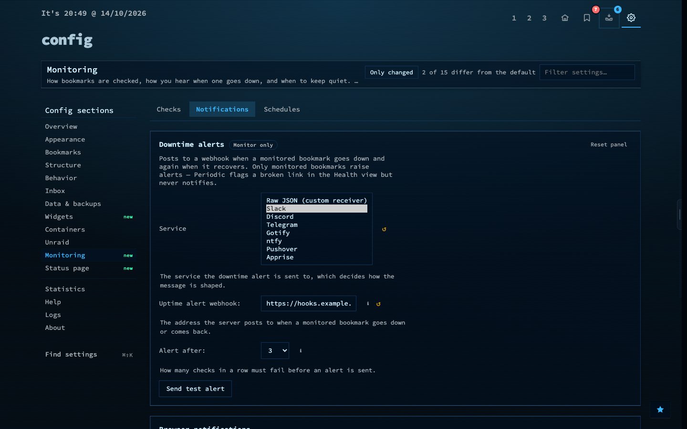Go to page 2 in top navigation
The height and width of the screenshot is (429, 687).
(529, 18)
